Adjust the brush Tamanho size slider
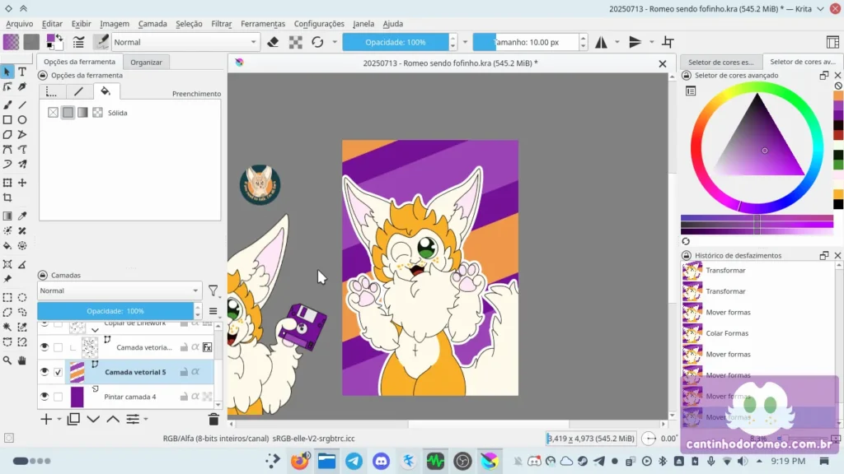Viewport: 844px width, 474px height. click(x=526, y=42)
